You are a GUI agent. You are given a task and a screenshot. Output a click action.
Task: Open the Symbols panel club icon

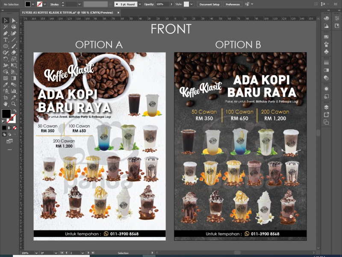(x=326, y=51)
